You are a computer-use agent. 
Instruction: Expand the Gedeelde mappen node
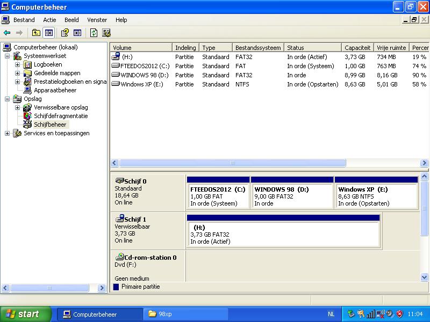(x=18, y=74)
